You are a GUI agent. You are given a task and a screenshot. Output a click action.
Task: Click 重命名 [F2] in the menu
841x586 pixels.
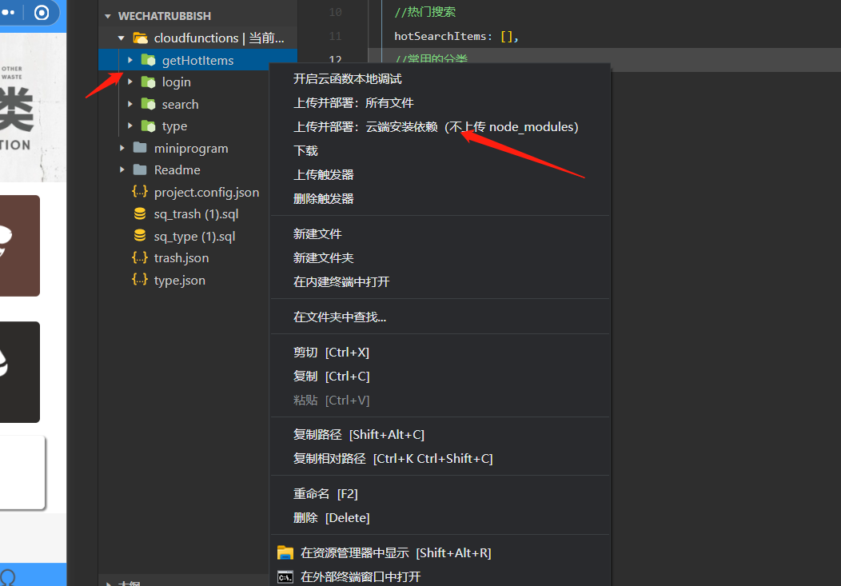(325, 494)
